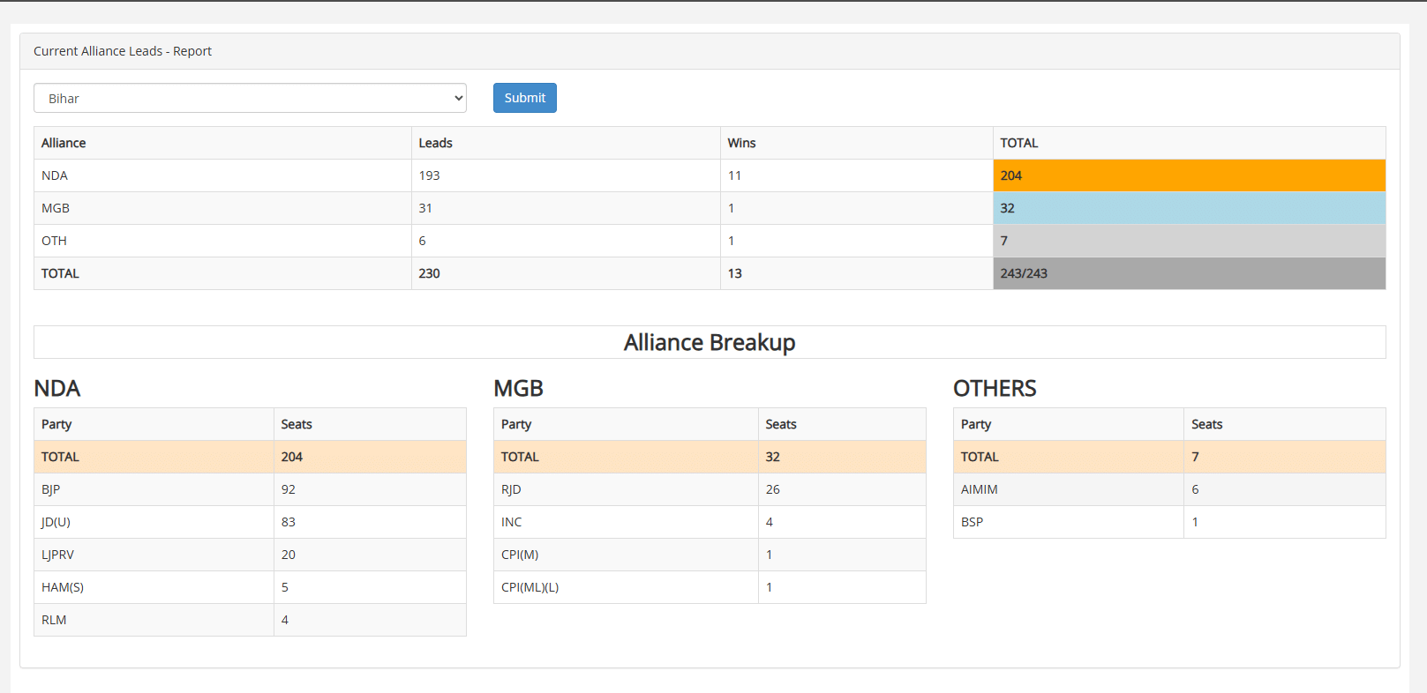The height and width of the screenshot is (693, 1427).
Task: Click the light blue MGB total cell
Action: 1188,208
